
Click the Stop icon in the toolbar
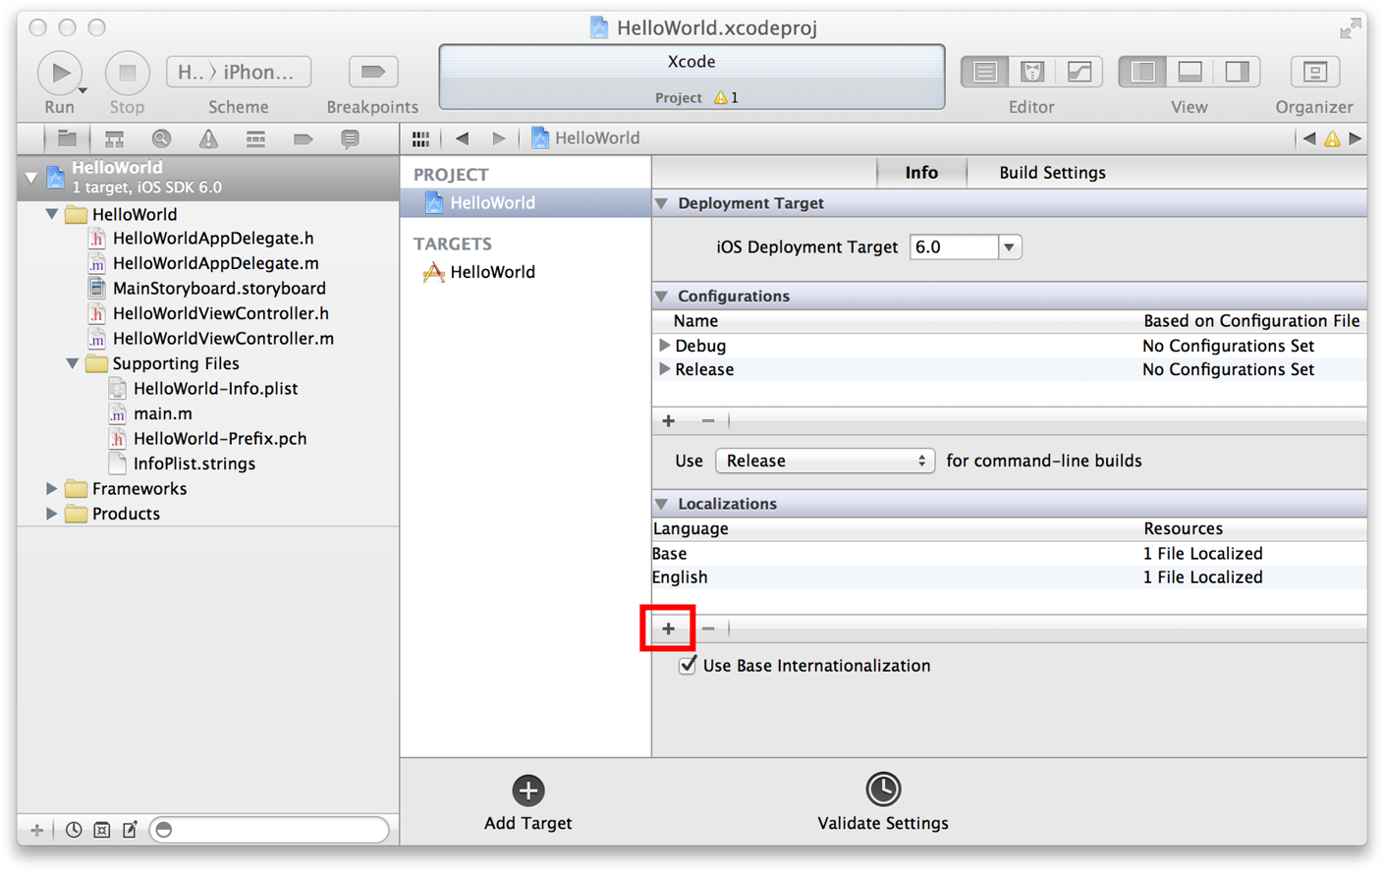[x=127, y=71]
